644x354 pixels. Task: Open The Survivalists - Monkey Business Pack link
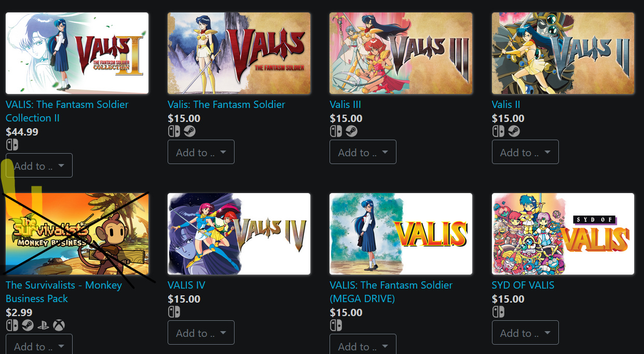(x=64, y=292)
